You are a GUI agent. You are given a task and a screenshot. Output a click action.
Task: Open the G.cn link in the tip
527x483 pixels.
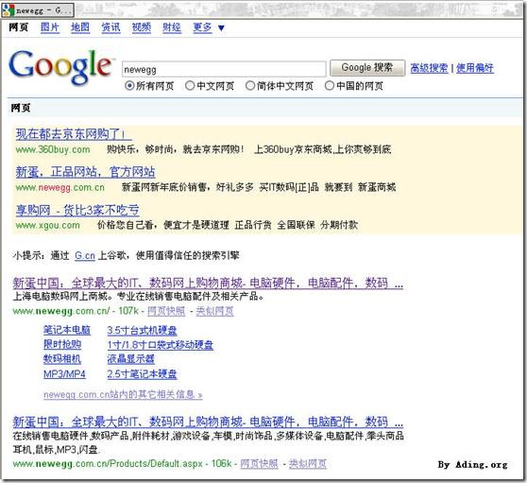(85, 255)
